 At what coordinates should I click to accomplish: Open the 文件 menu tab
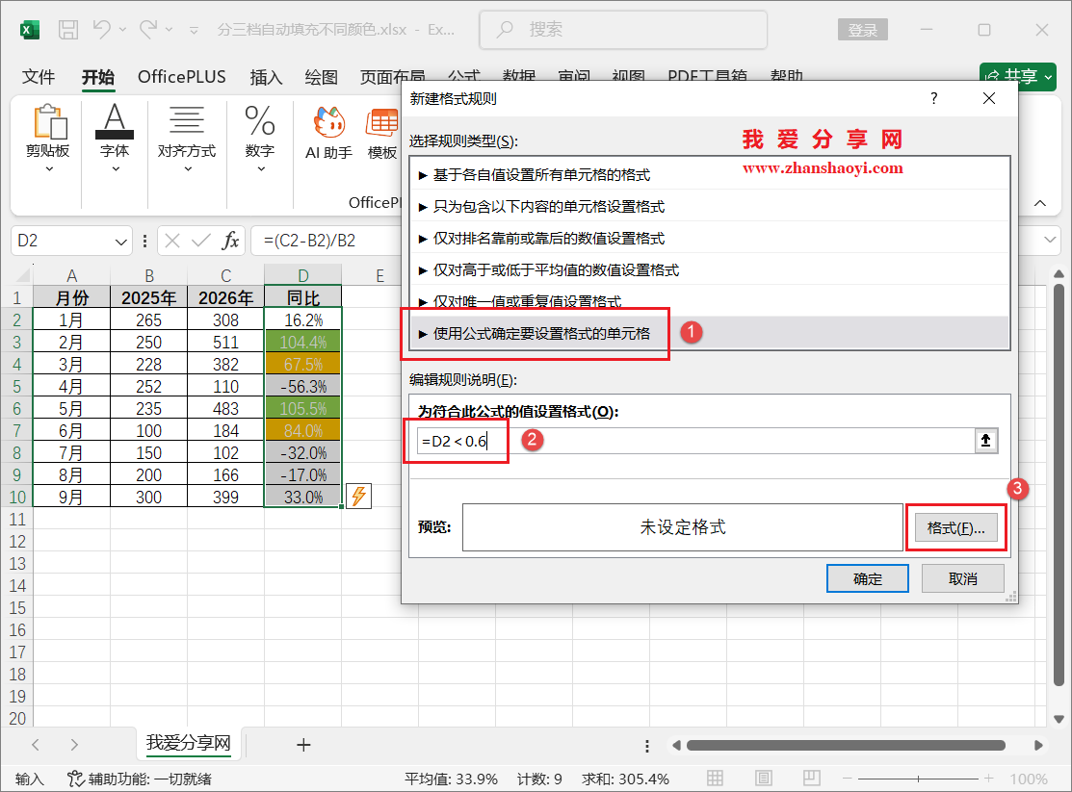tap(39, 77)
